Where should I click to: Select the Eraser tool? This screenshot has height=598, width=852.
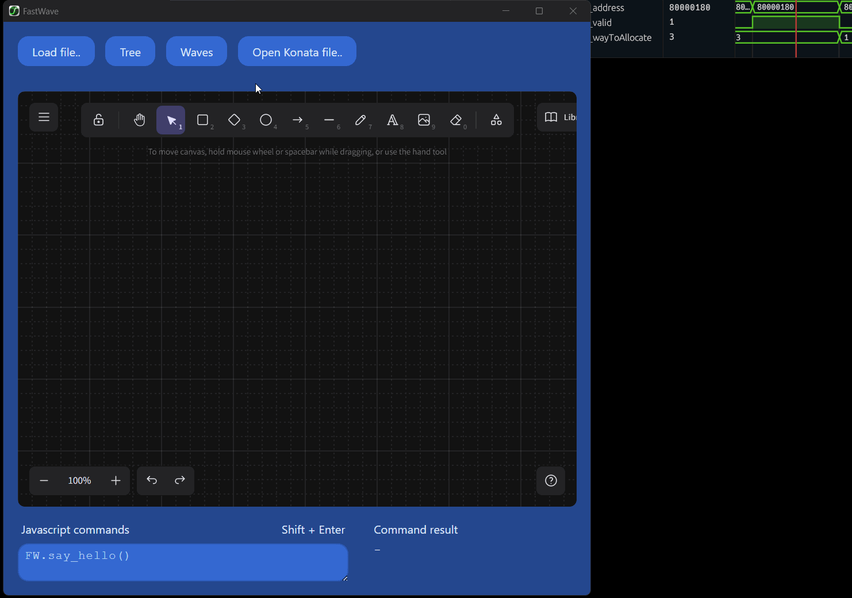click(456, 120)
